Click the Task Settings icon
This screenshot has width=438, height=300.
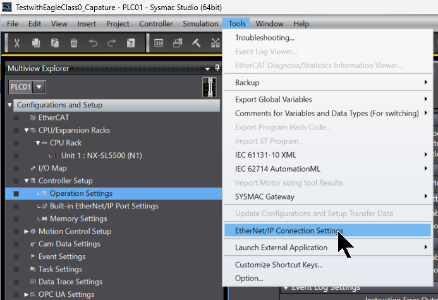[x=33, y=269]
